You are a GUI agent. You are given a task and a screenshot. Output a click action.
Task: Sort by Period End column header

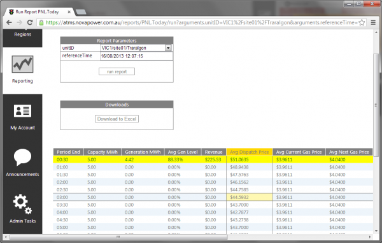tap(69, 152)
